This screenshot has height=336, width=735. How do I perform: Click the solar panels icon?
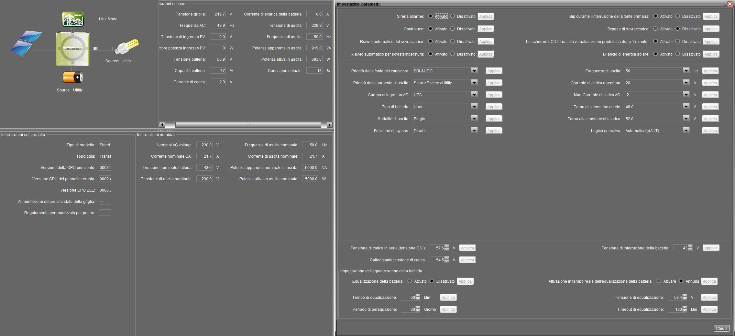(x=26, y=43)
